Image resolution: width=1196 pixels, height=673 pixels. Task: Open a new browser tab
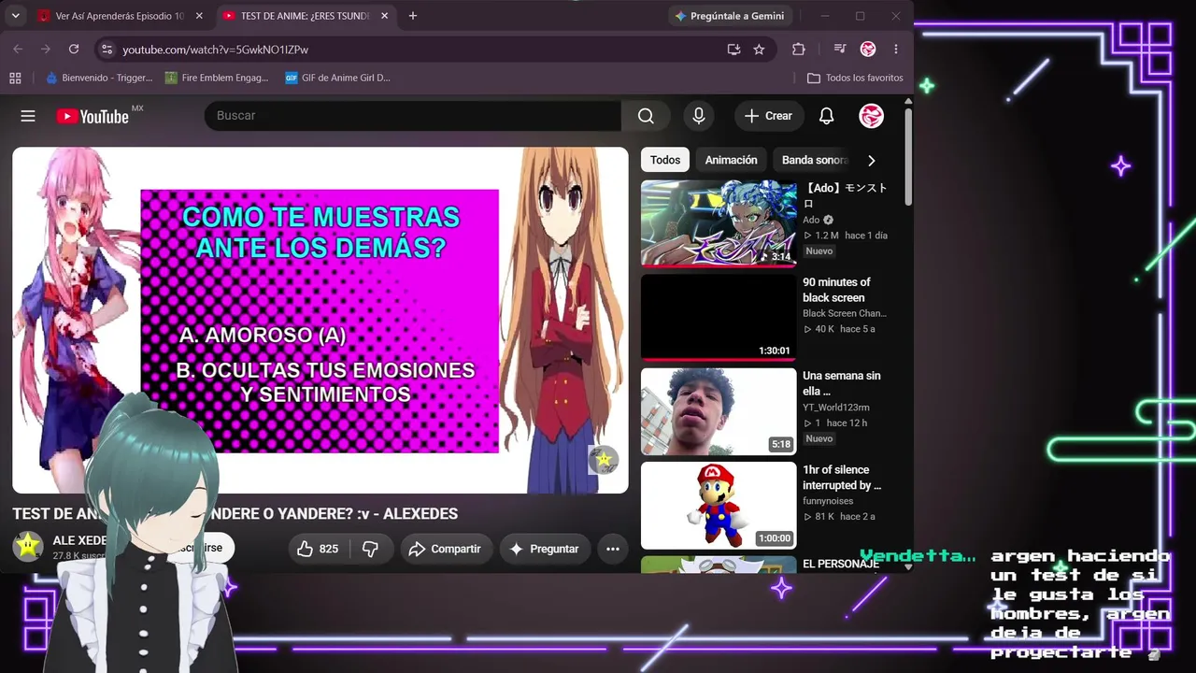[413, 16]
